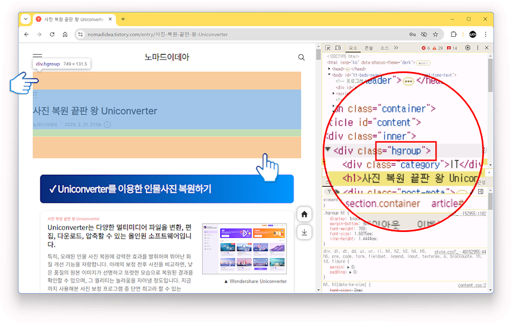Toggle the computed styles sidebar icon
512x323 pixels.
480,192
